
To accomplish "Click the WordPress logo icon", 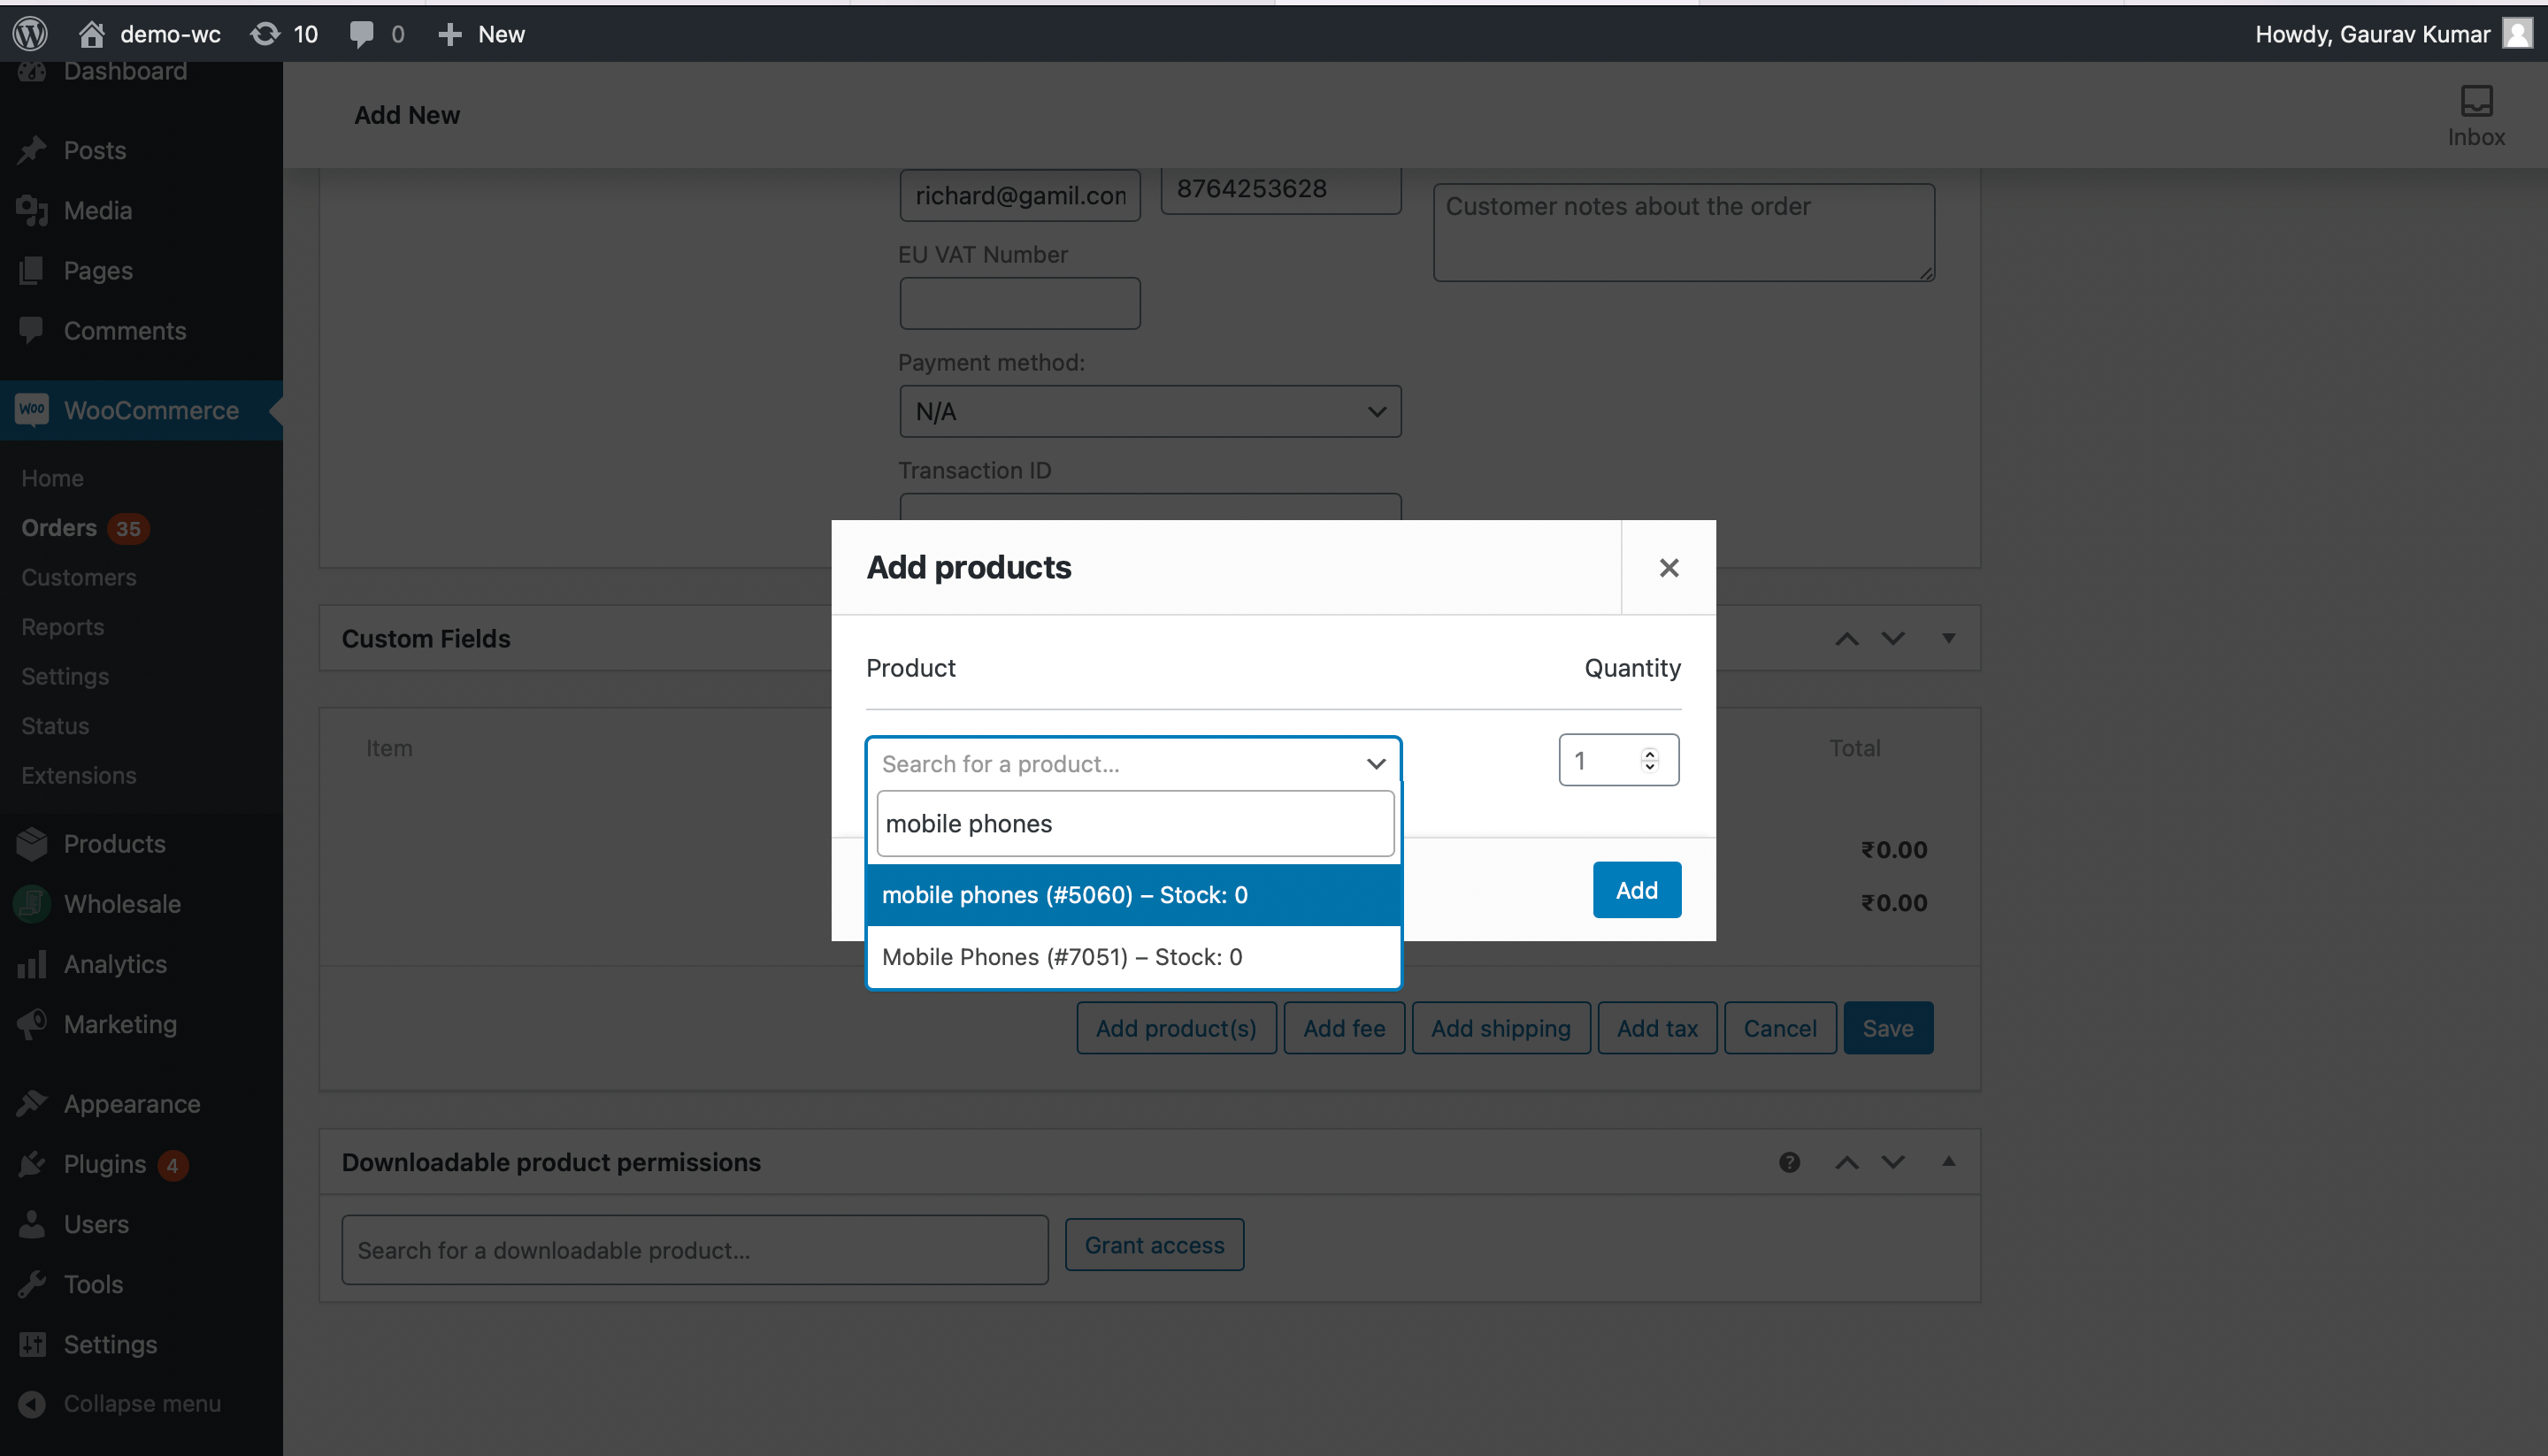I will click(x=30, y=34).
